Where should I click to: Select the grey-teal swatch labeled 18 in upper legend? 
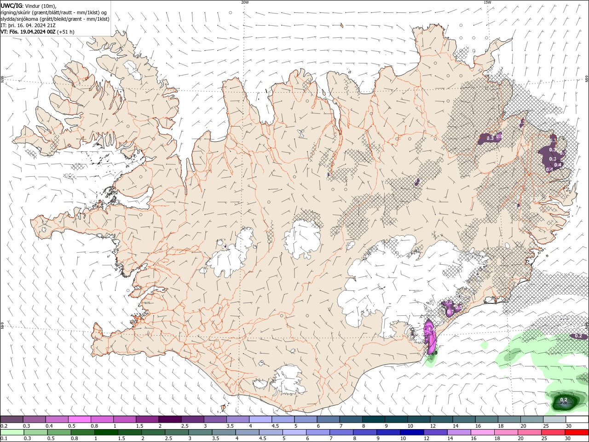(x=509, y=419)
